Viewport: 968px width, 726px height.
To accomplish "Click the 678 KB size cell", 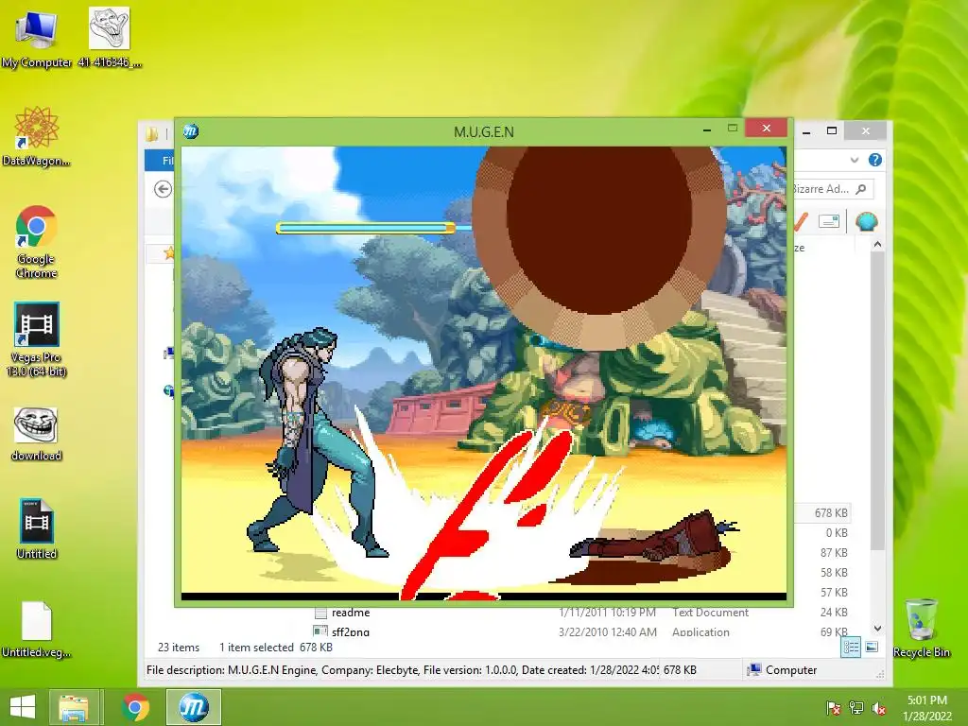I will [x=831, y=513].
